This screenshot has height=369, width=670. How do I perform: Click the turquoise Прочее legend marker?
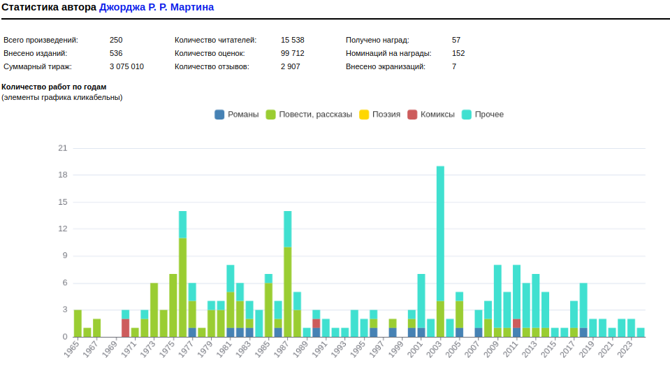tap(467, 115)
